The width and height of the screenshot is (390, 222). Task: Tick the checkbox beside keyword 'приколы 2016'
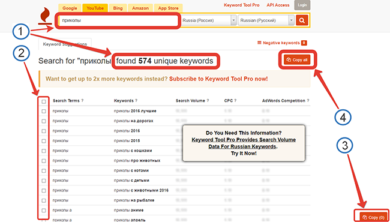click(x=44, y=131)
